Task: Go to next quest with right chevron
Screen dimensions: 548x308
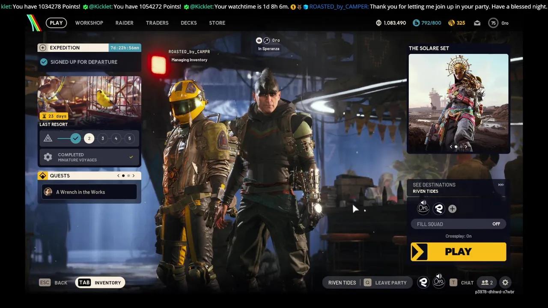Action: pos(134,176)
